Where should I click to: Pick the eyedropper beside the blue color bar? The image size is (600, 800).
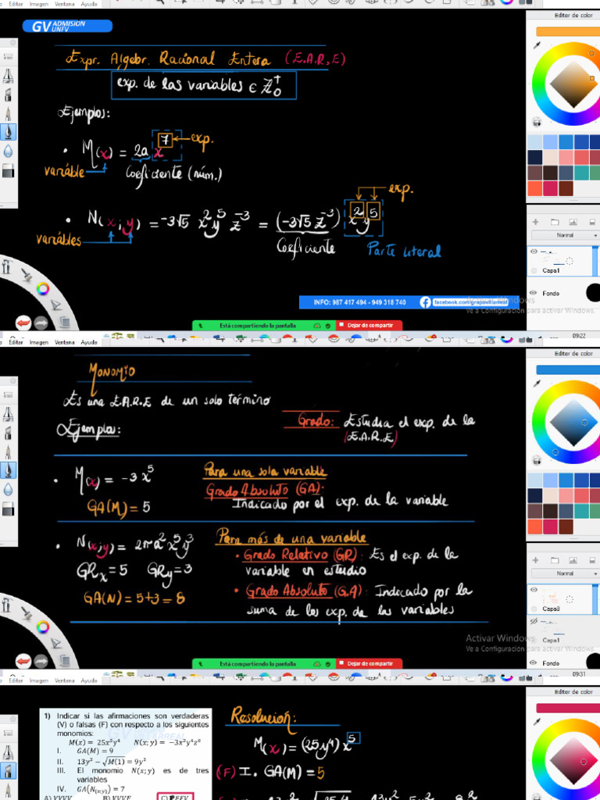coord(537,384)
